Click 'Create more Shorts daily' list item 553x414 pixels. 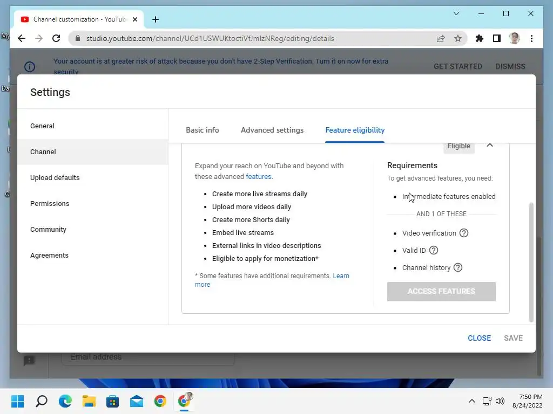click(251, 220)
